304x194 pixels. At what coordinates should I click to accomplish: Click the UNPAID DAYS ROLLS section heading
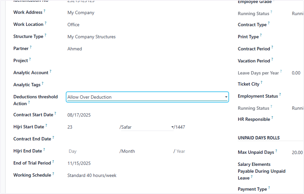(x=259, y=138)
